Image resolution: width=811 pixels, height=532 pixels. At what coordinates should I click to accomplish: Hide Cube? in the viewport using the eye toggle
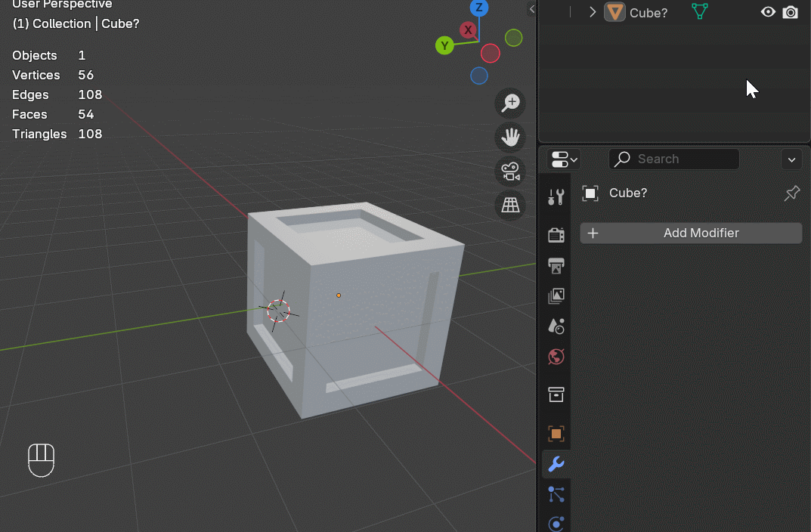click(768, 12)
